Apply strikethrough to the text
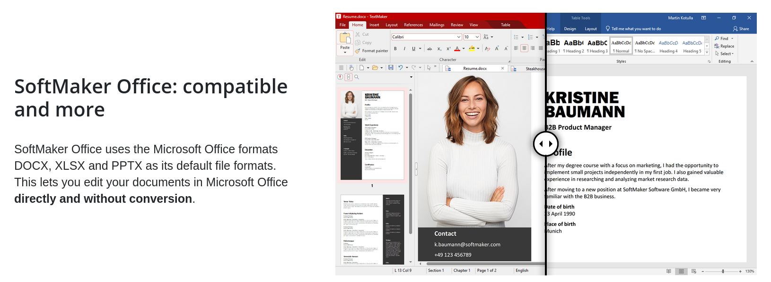Viewport: 771px width, 282px height. [429, 49]
